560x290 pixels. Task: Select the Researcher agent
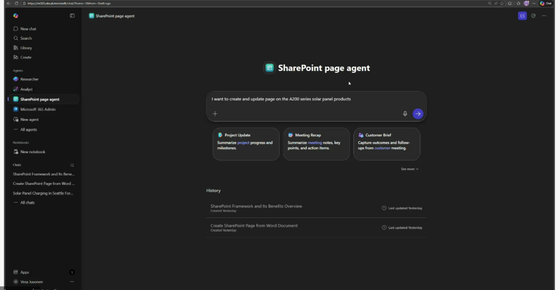pos(30,79)
